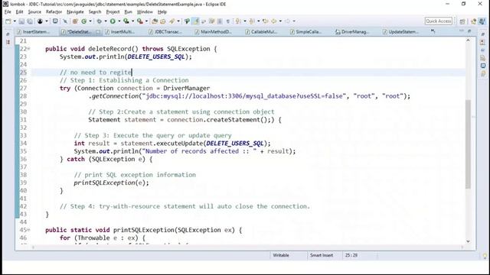Image resolution: width=490 pixels, height=275 pixels.
Task: Click the editor scroll-up arrow
Action: click(468, 40)
